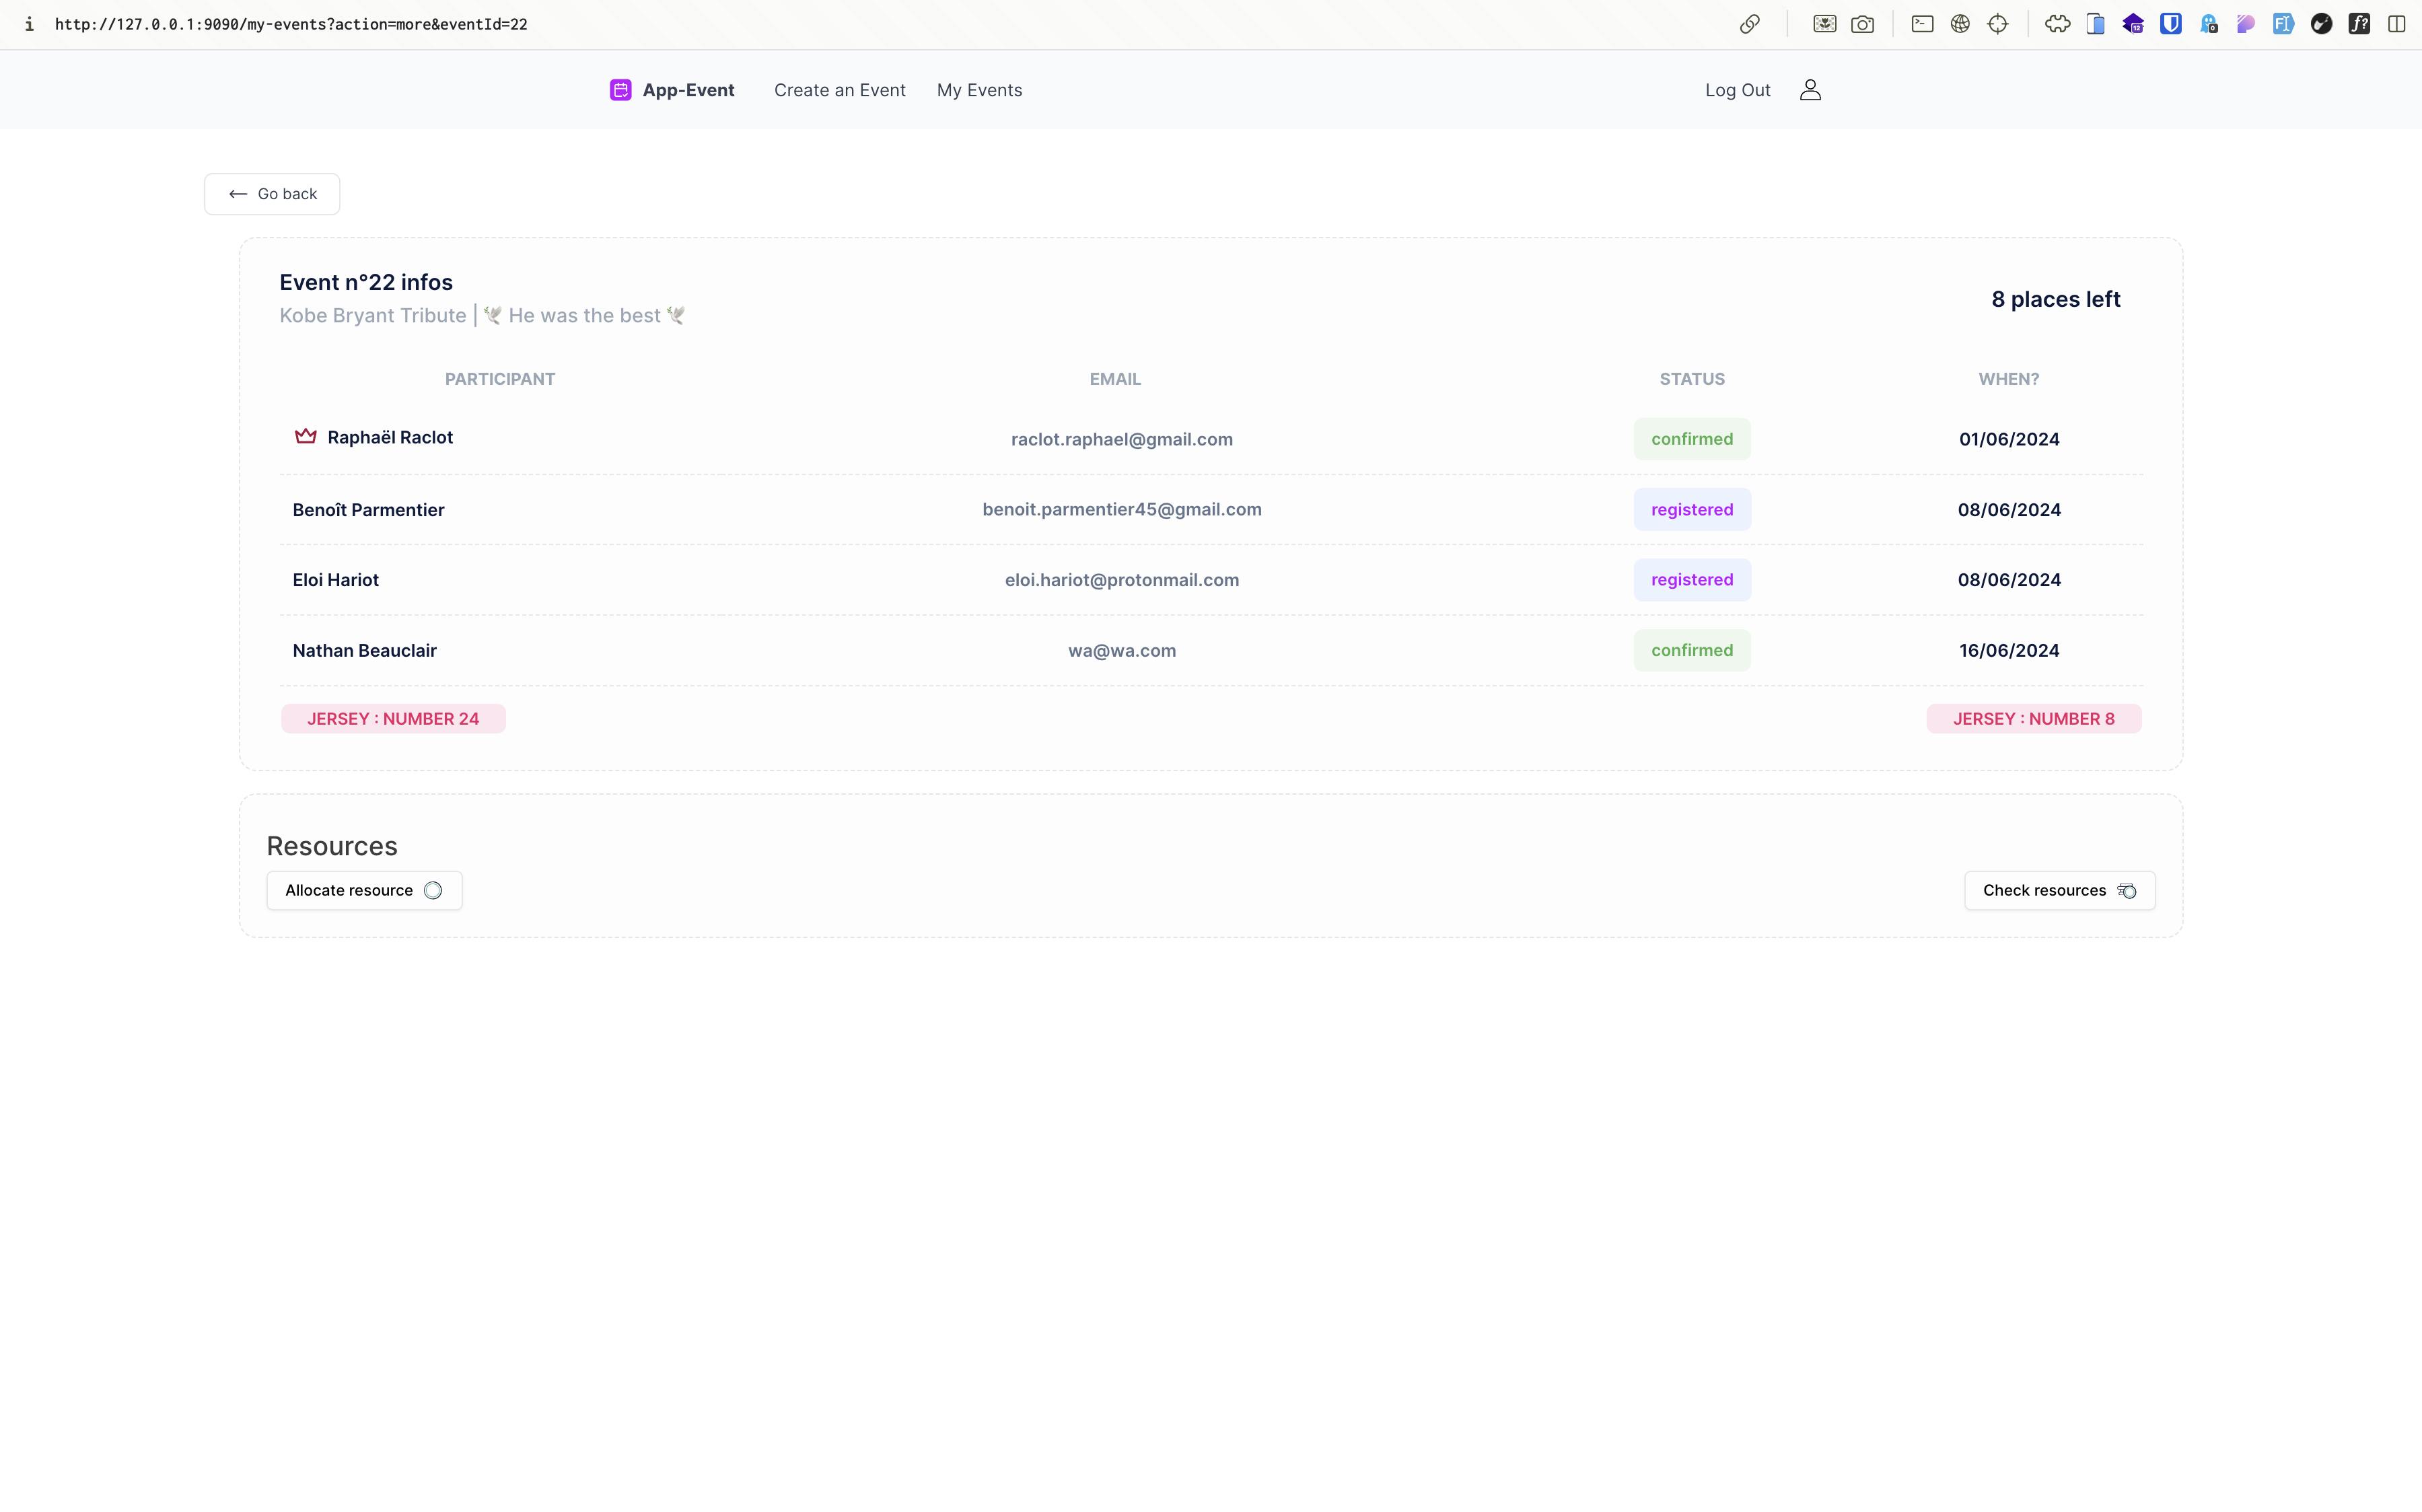This screenshot has width=2422, height=1512.
Task: Click the JERSEY : NUMBER 8 badge
Action: tap(2033, 719)
